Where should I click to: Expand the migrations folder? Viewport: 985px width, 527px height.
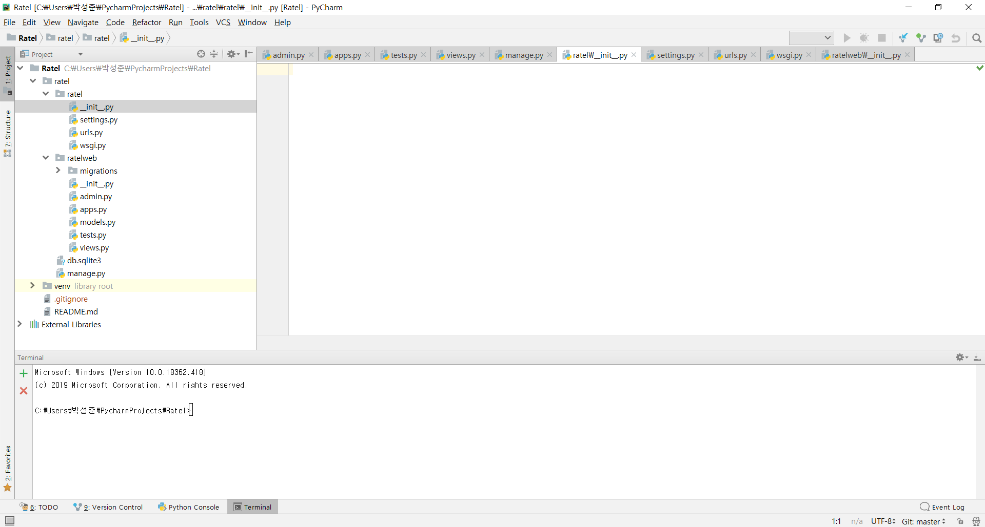[58, 171]
